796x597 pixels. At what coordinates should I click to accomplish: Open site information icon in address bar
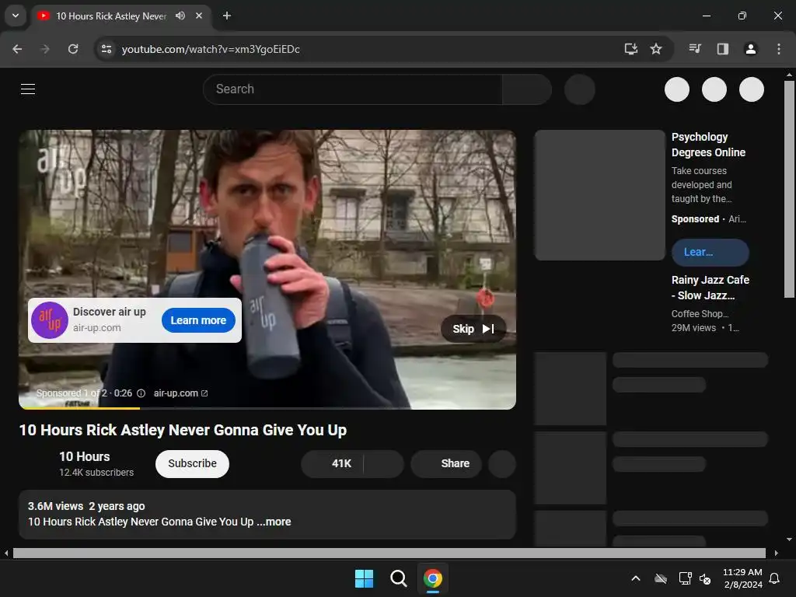coord(106,49)
